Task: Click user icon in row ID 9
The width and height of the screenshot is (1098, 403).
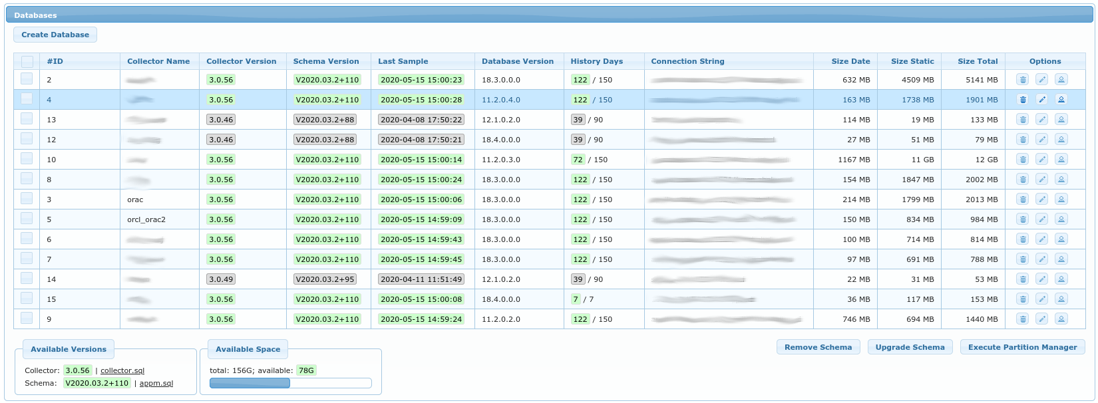Action: tap(1061, 319)
